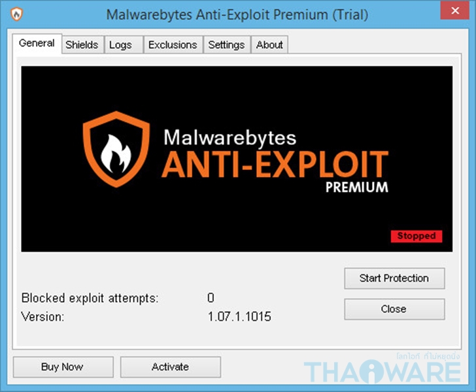Switch to the General tab
476x392 pixels.
coord(37,43)
